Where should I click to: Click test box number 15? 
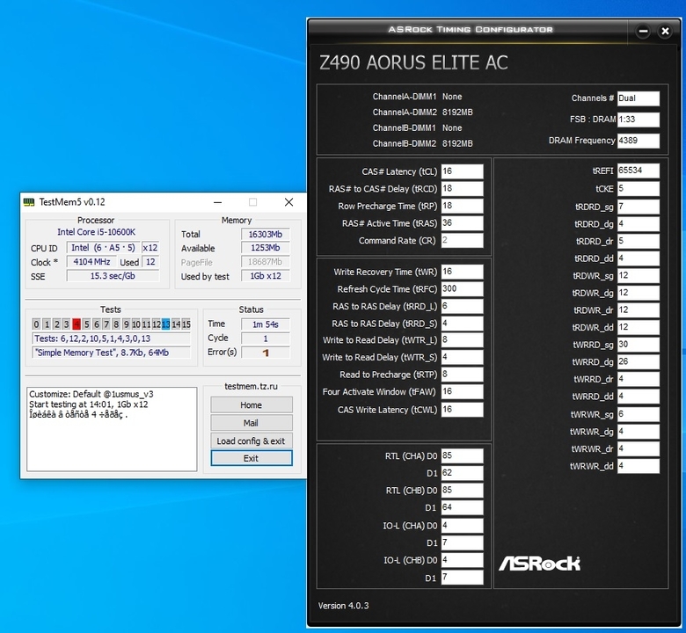pyautogui.click(x=186, y=324)
